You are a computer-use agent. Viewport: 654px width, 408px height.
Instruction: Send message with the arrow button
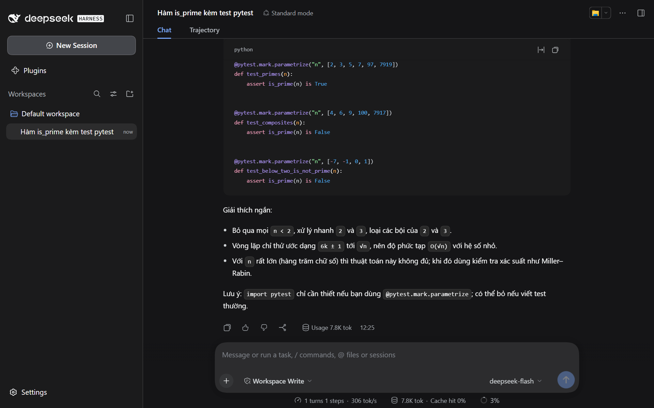(566, 380)
